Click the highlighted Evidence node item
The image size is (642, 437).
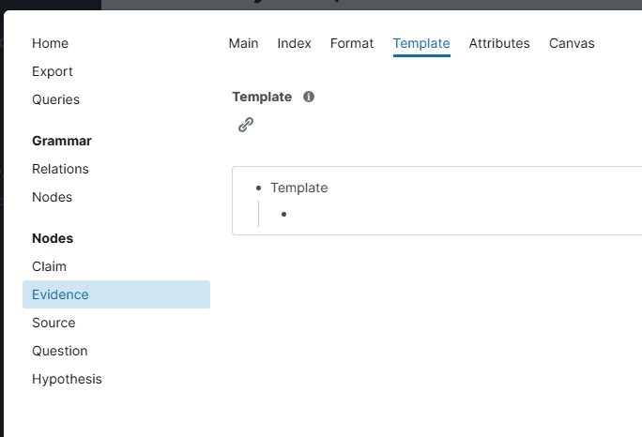60,294
